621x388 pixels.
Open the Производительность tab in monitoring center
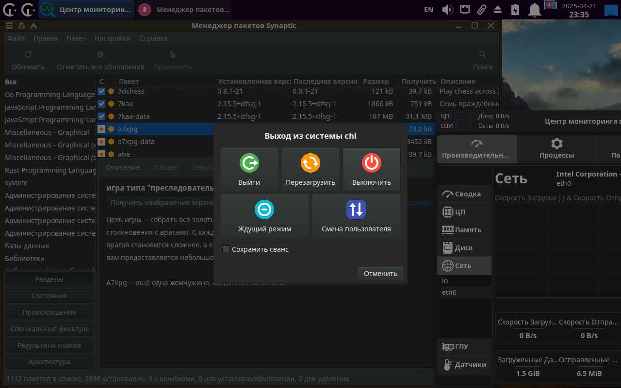[477, 149]
